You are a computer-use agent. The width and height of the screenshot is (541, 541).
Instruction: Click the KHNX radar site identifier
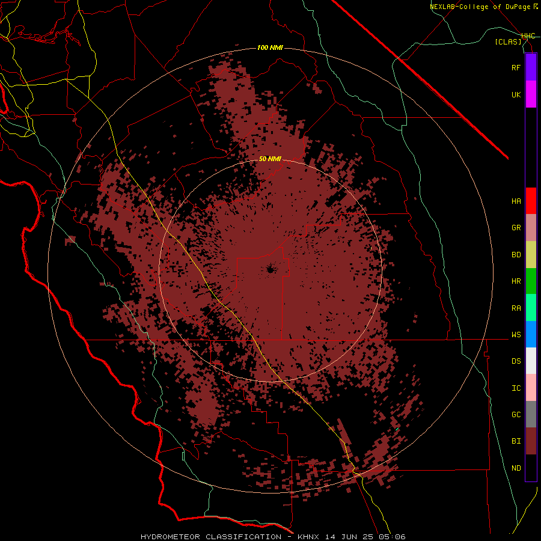tap(308, 537)
